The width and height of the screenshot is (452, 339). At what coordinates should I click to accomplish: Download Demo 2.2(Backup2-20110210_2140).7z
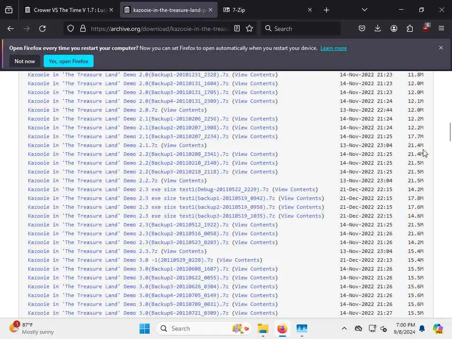click(128, 163)
